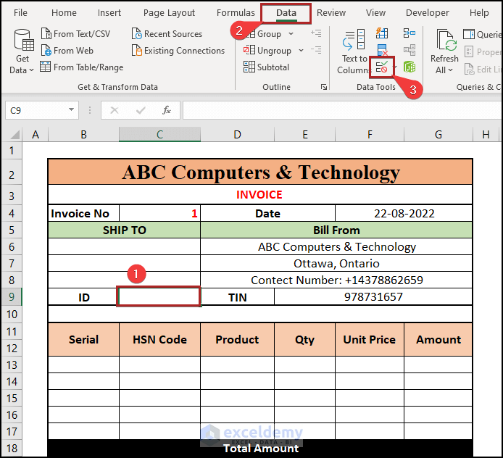Click the formula bar Cancel icon
Viewport: 503px width, 458px height.
click(115, 110)
